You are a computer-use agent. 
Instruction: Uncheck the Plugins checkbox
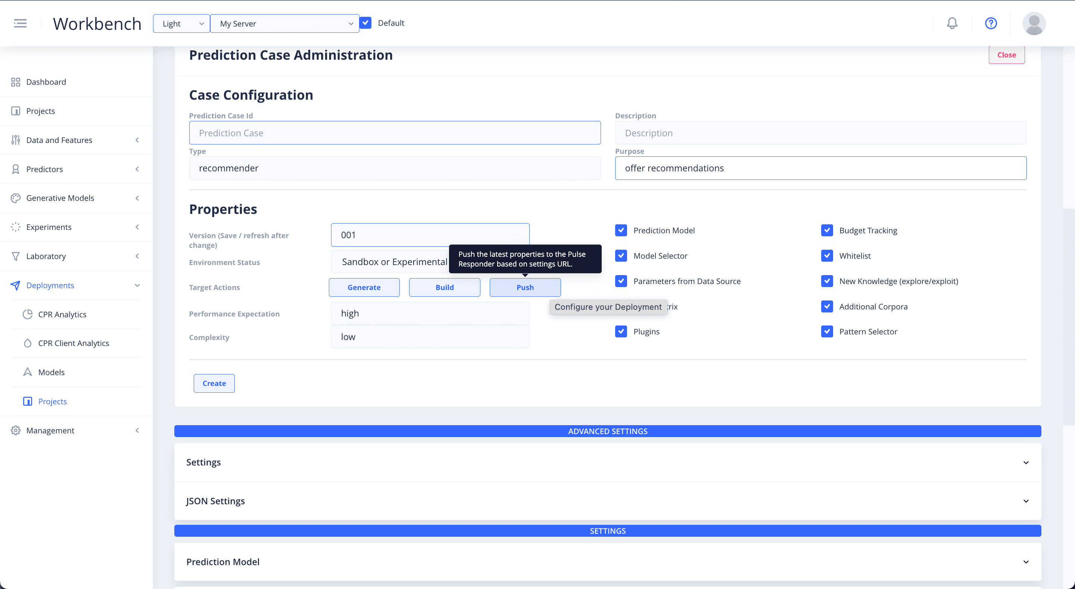click(x=621, y=331)
